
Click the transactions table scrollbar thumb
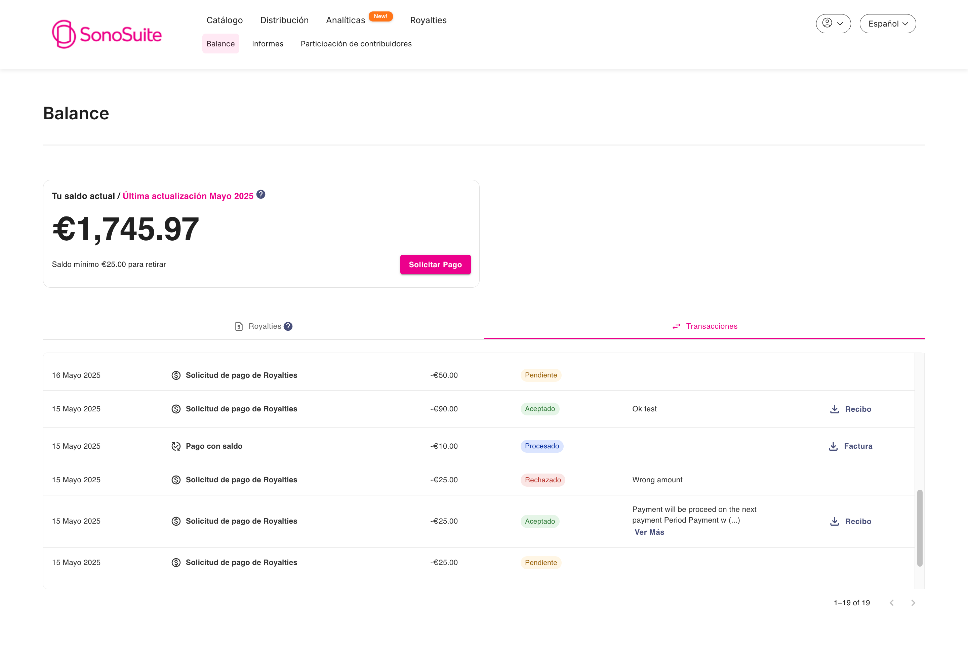click(920, 528)
